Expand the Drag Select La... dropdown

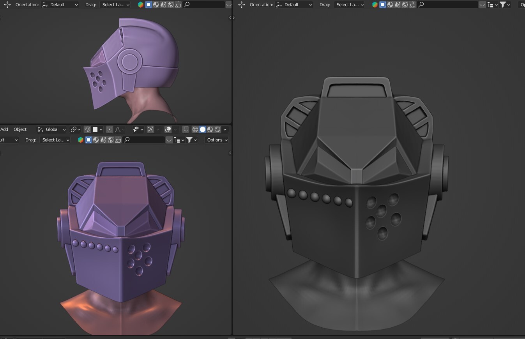click(115, 5)
